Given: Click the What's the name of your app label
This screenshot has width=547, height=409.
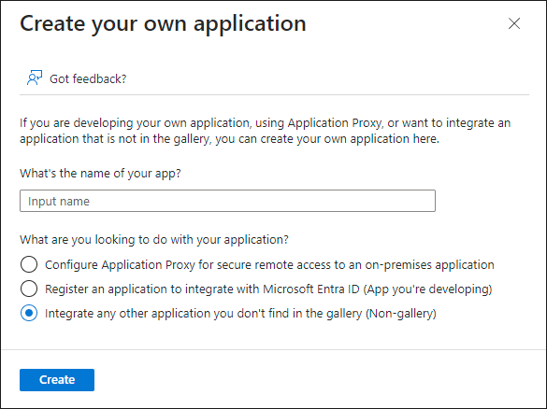Looking at the screenshot, I should (x=100, y=173).
